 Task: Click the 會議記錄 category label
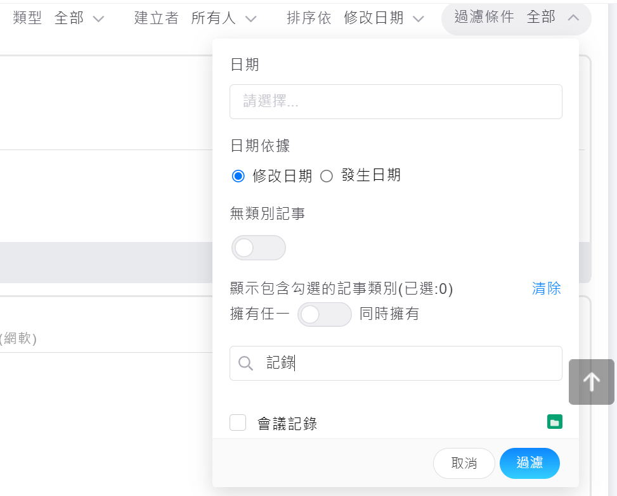[x=287, y=424]
